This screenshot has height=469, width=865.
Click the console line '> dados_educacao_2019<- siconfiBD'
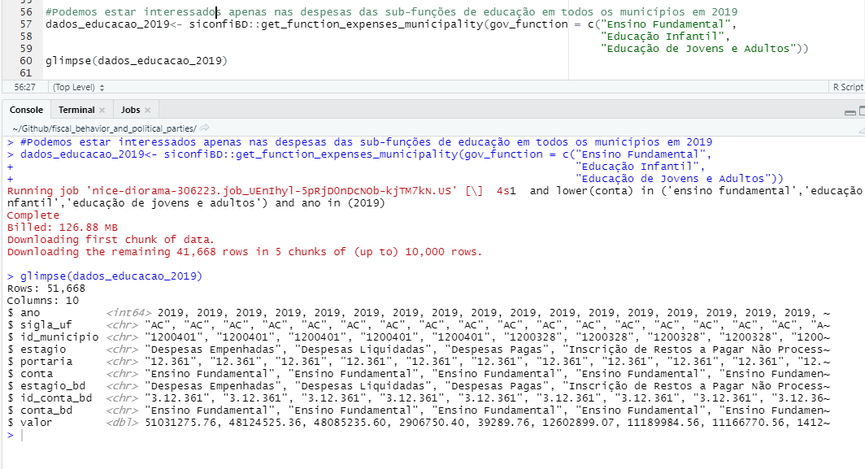(359, 154)
